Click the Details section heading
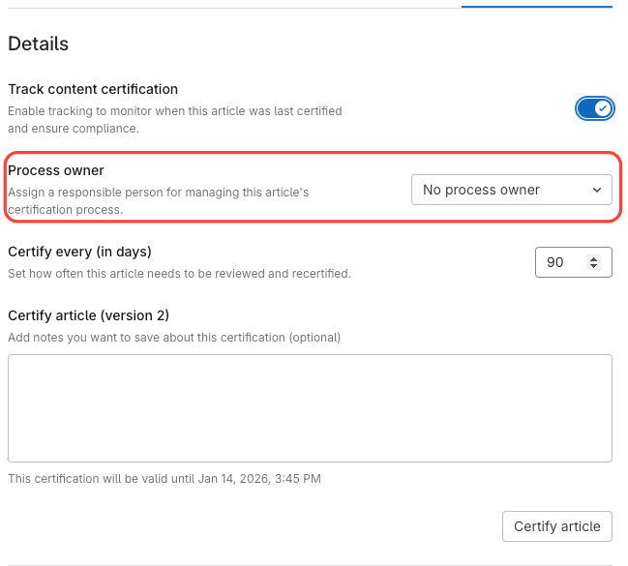Viewport: 628px width, 566px height. pyautogui.click(x=39, y=44)
